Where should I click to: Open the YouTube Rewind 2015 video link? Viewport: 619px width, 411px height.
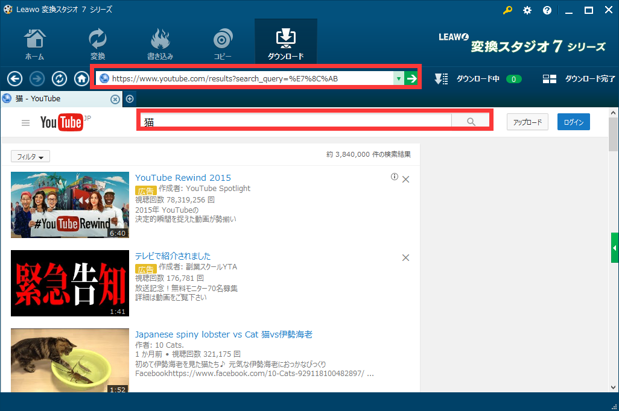(183, 178)
